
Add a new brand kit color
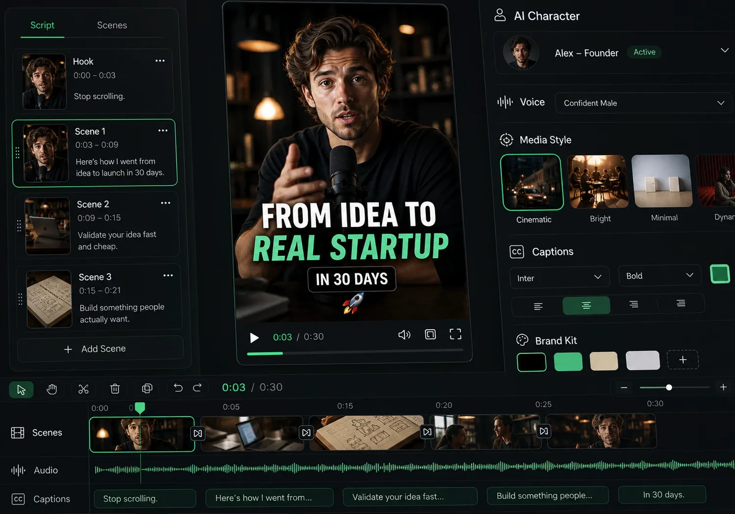683,360
